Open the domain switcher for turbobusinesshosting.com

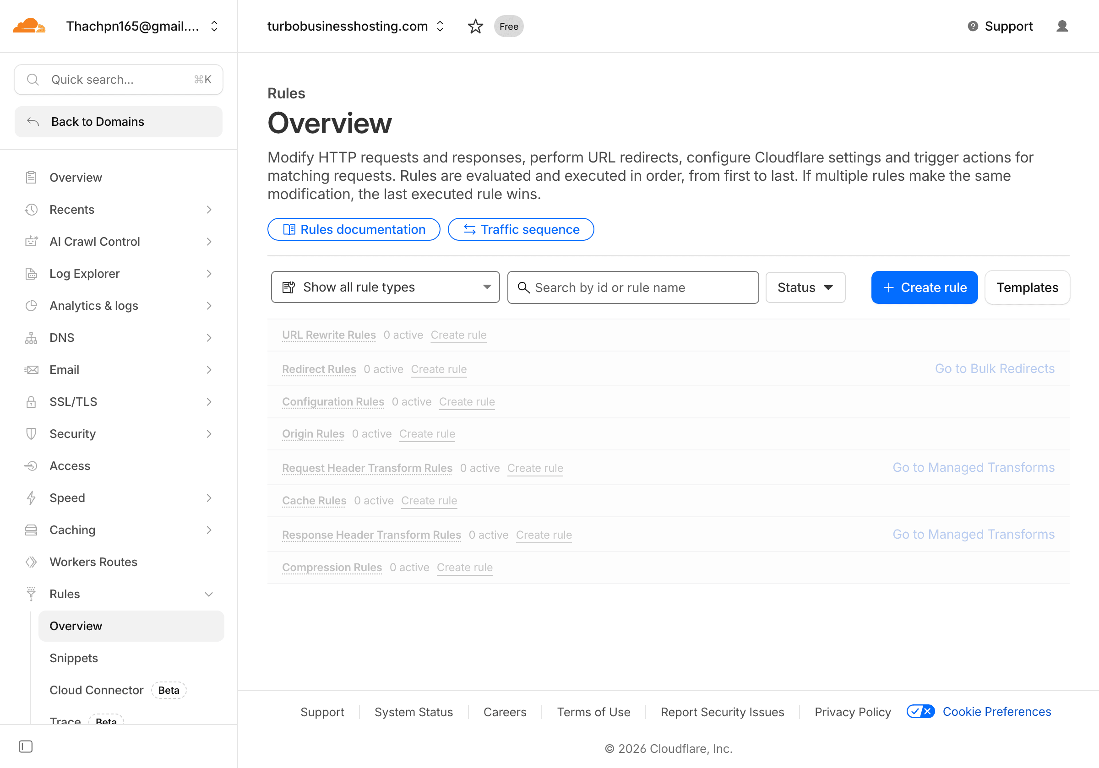(441, 27)
